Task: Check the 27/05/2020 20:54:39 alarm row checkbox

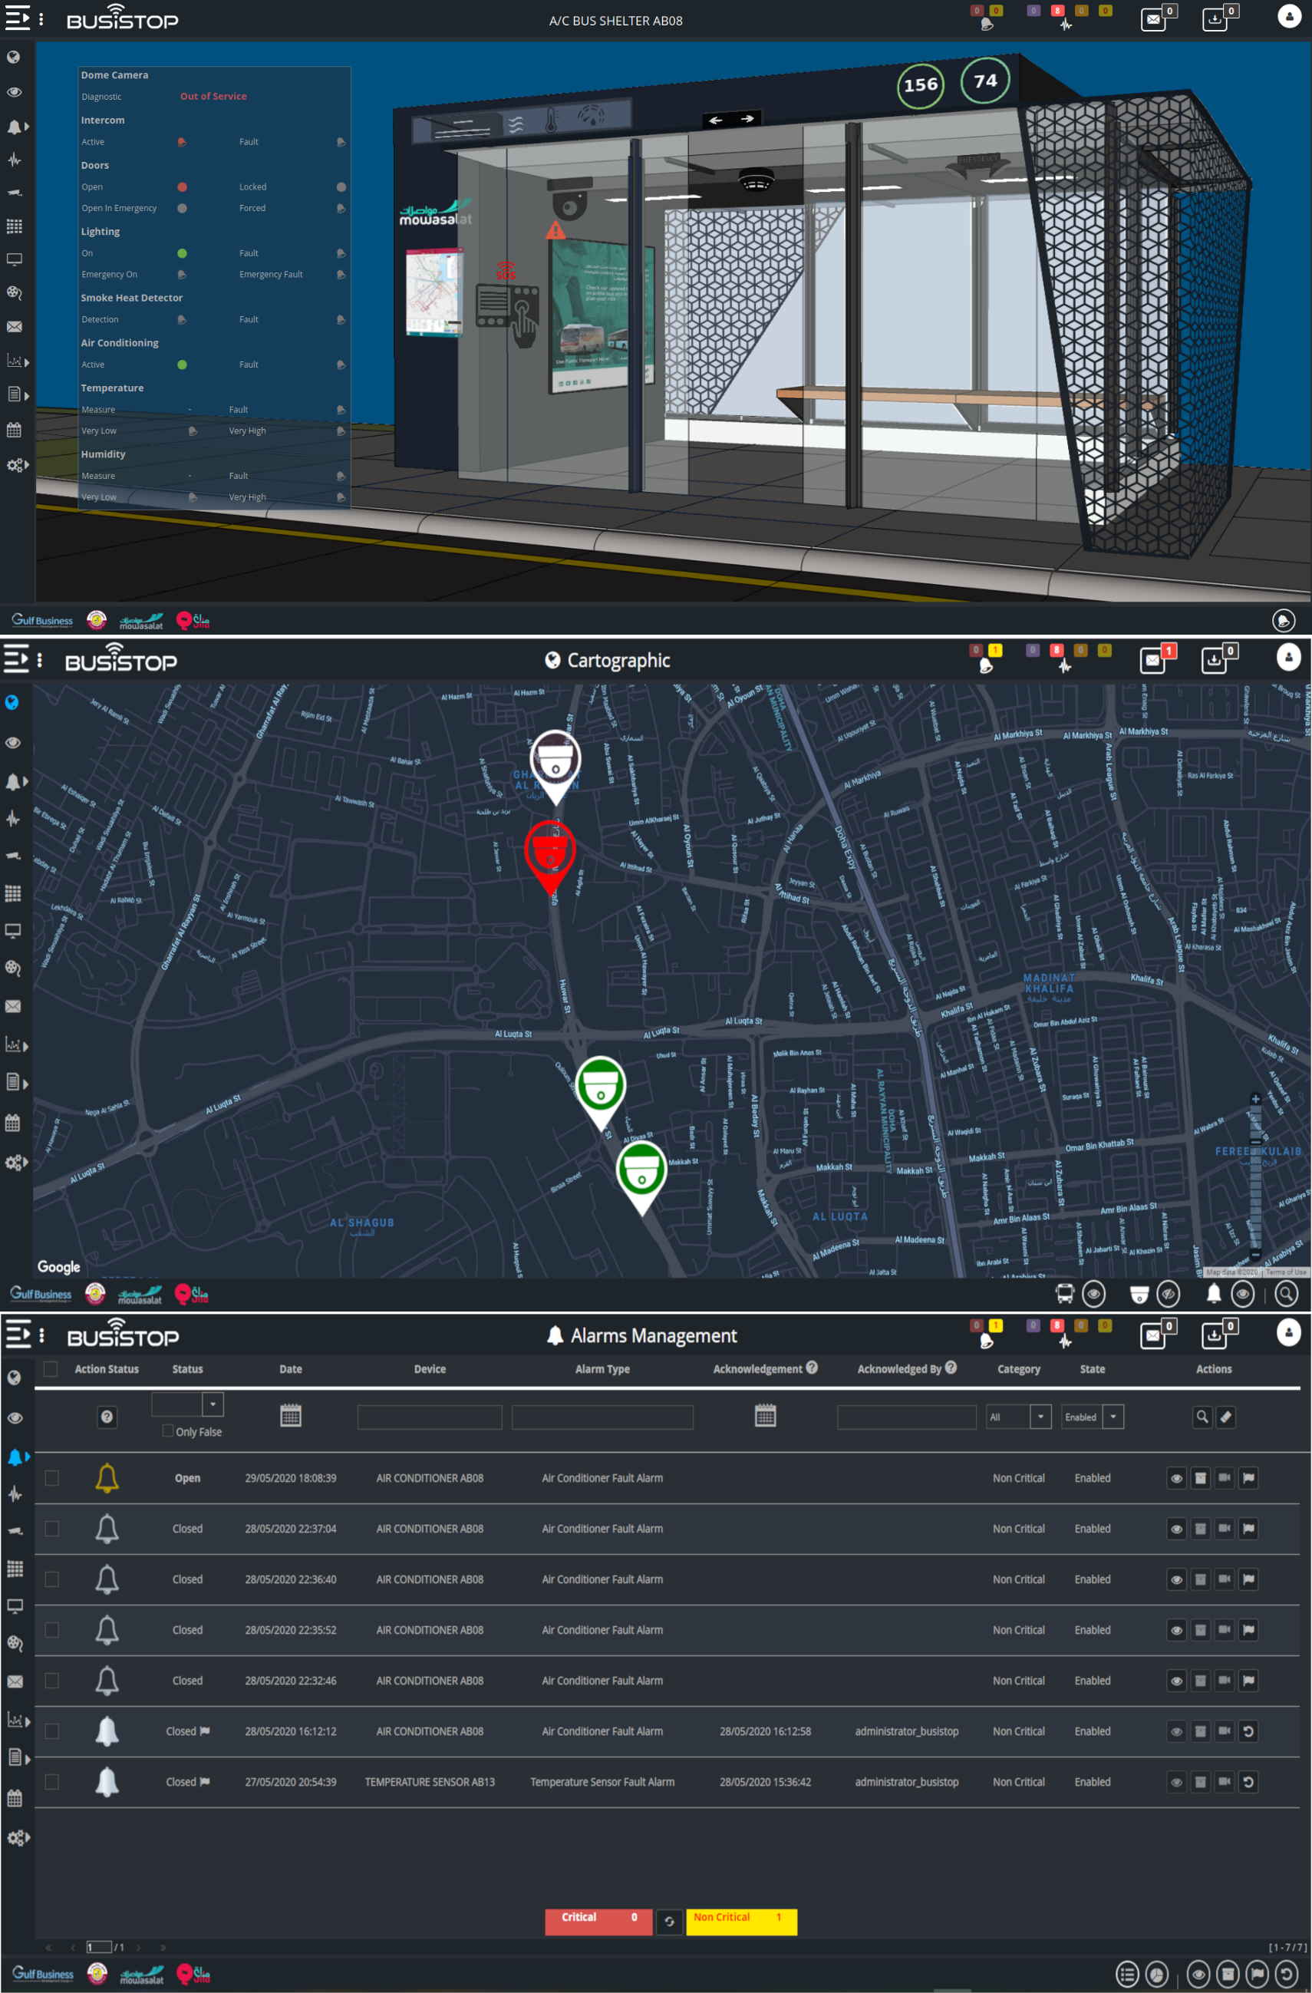Action: (52, 1782)
